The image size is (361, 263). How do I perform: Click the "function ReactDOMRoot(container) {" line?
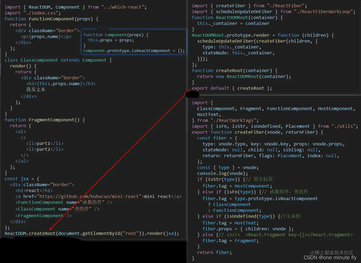(237, 17)
